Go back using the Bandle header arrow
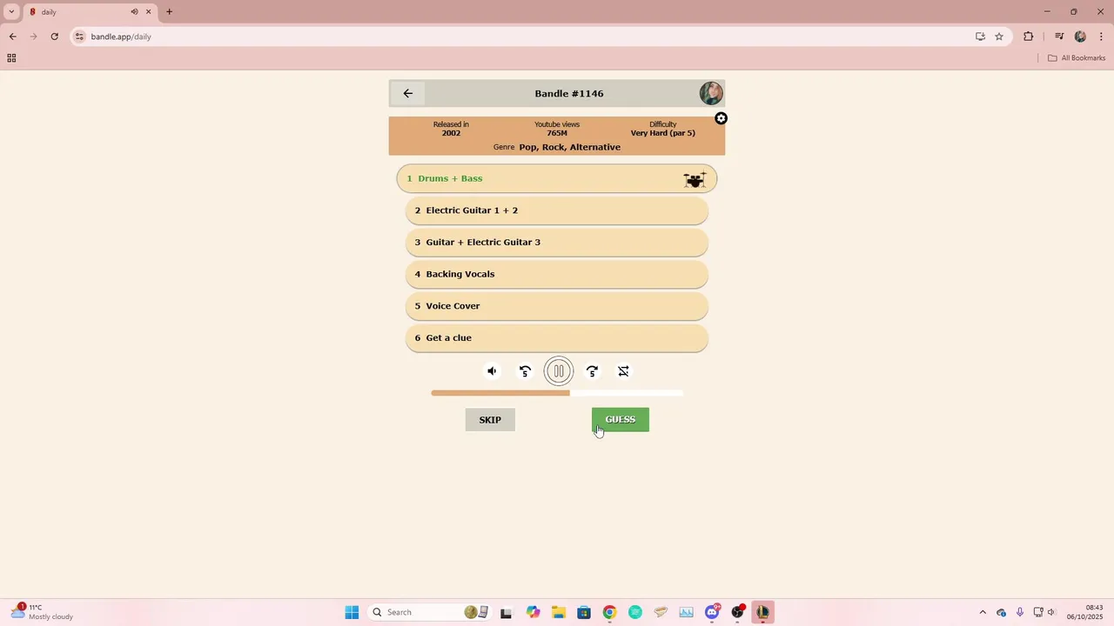Screen dimensions: 1114x626 [407, 93]
